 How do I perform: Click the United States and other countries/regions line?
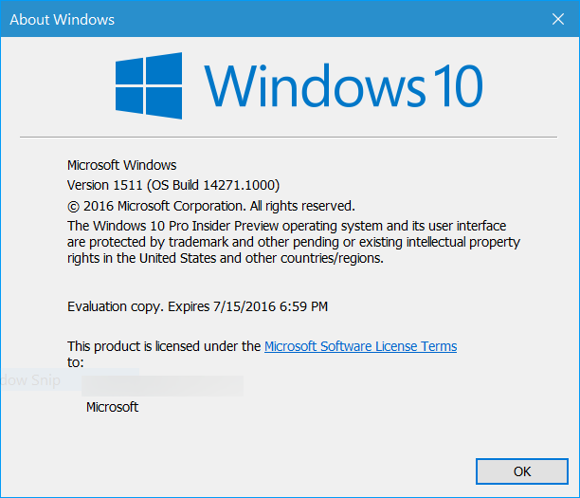pyautogui.click(x=225, y=258)
